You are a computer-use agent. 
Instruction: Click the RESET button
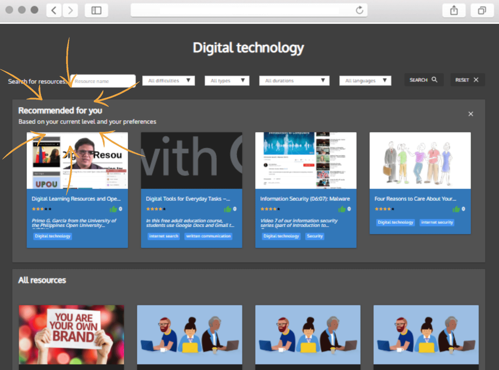coord(468,80)
